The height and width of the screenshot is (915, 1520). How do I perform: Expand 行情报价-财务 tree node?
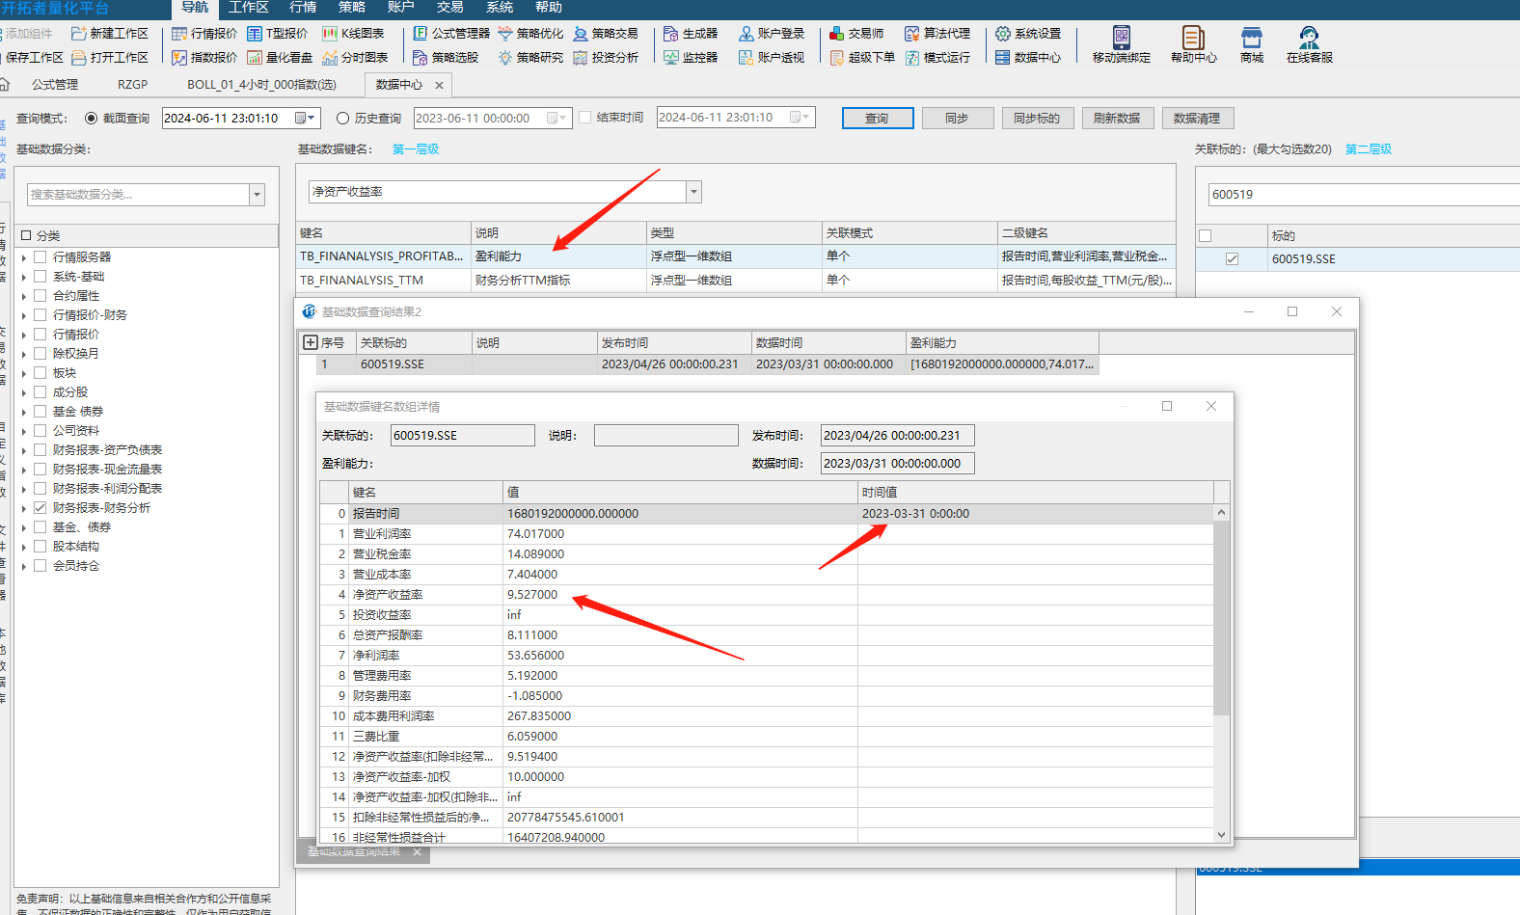[24, 315]
